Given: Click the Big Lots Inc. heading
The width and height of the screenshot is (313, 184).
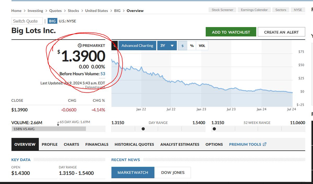Looking at the screenshot, I should click(x=34, y=31).
